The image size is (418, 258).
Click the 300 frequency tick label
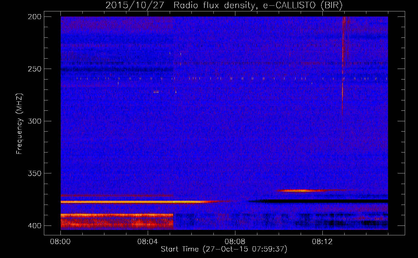pyautogui.click(x=34, y=121)
